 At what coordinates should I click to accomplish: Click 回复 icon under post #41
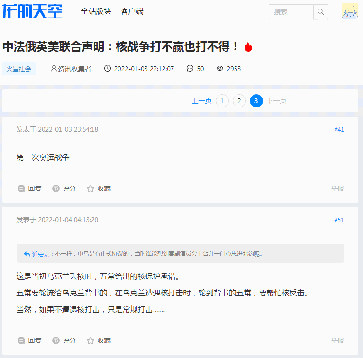point(21,189)
